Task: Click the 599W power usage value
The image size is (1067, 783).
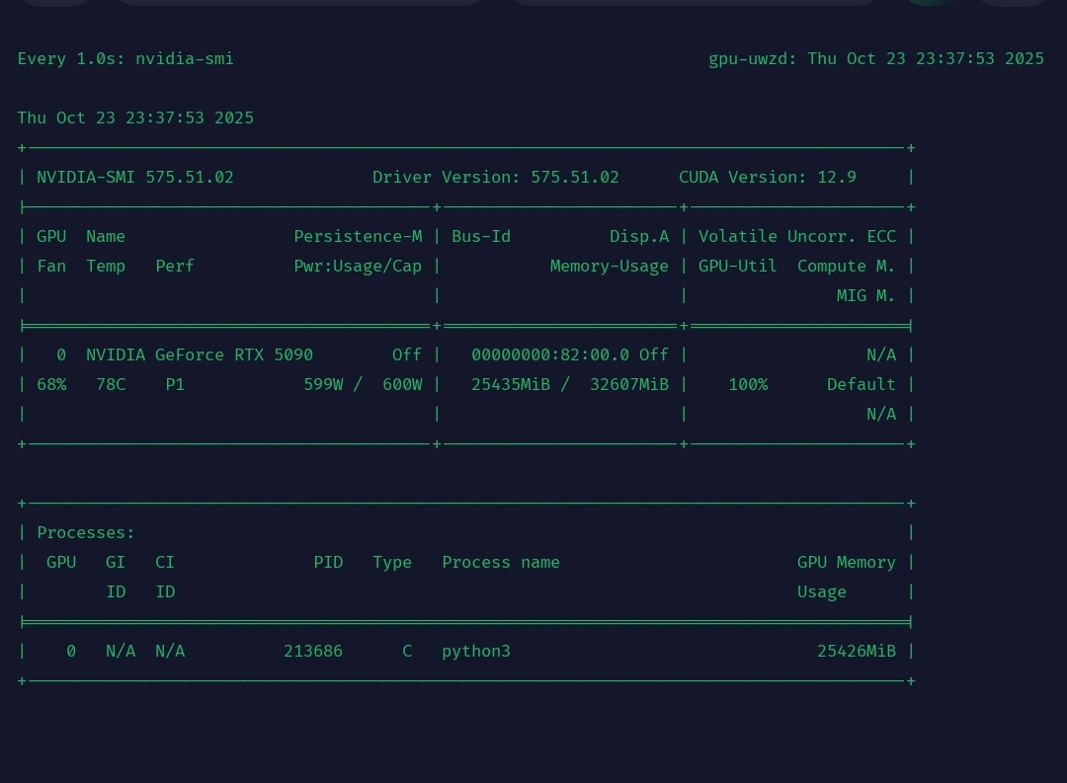Action: (x=323, y=384)
